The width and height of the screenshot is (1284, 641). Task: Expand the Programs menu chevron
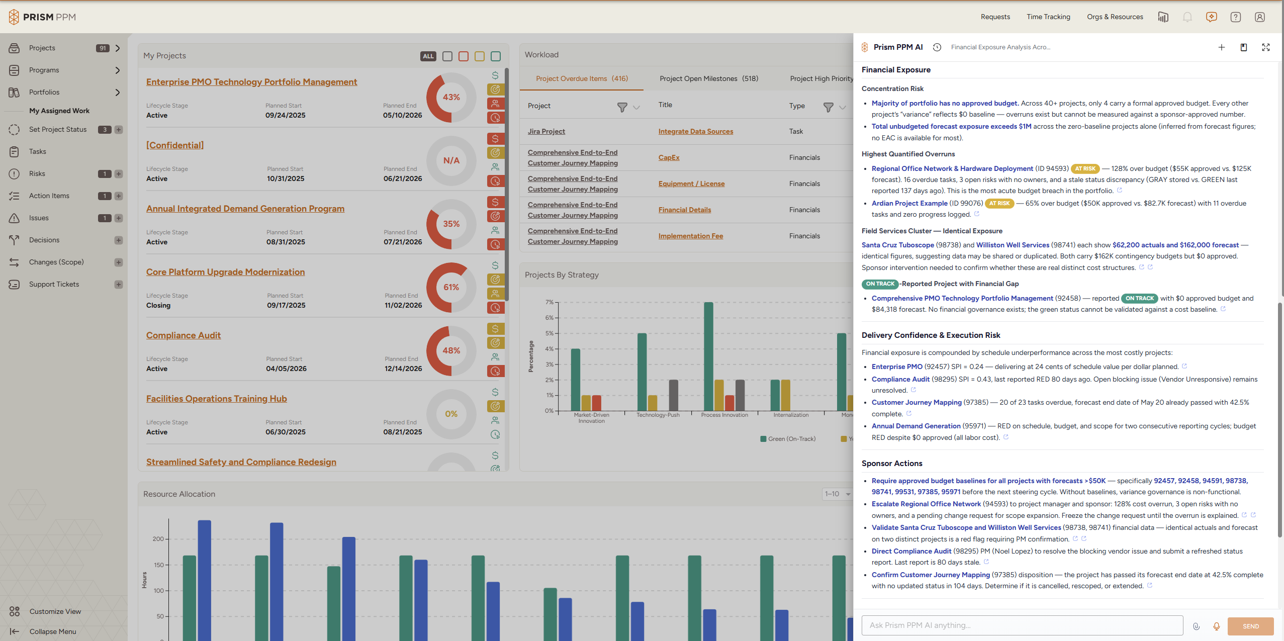tap(118, 70)
